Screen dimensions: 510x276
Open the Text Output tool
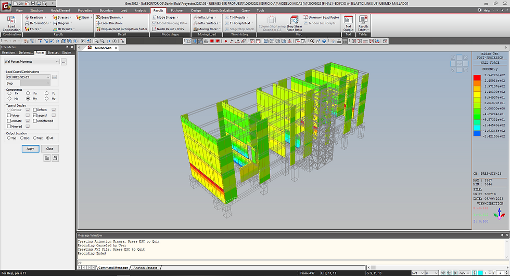pos(348,23)
